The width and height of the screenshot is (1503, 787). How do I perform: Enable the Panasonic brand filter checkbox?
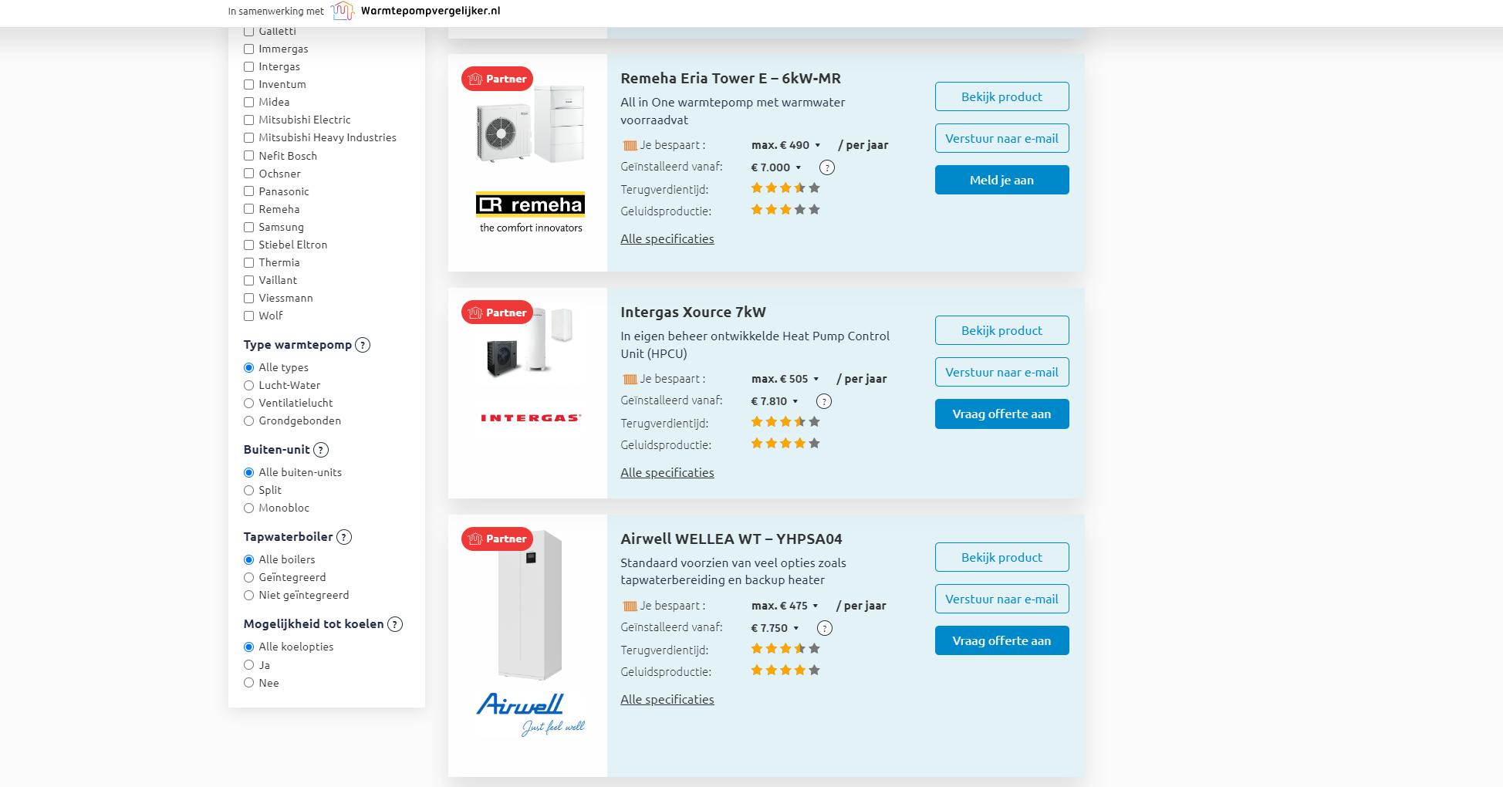pos(248,191)
